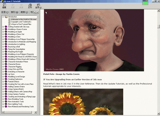The image size is (160, 116).
Task: Open the Options (选项) toolbar button
Action: pos(38,6)
